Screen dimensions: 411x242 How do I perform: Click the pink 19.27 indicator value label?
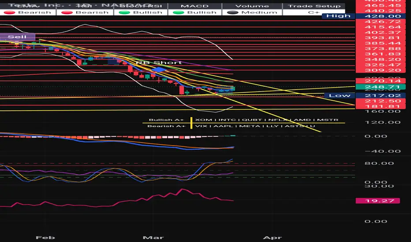tap(378, 201)
